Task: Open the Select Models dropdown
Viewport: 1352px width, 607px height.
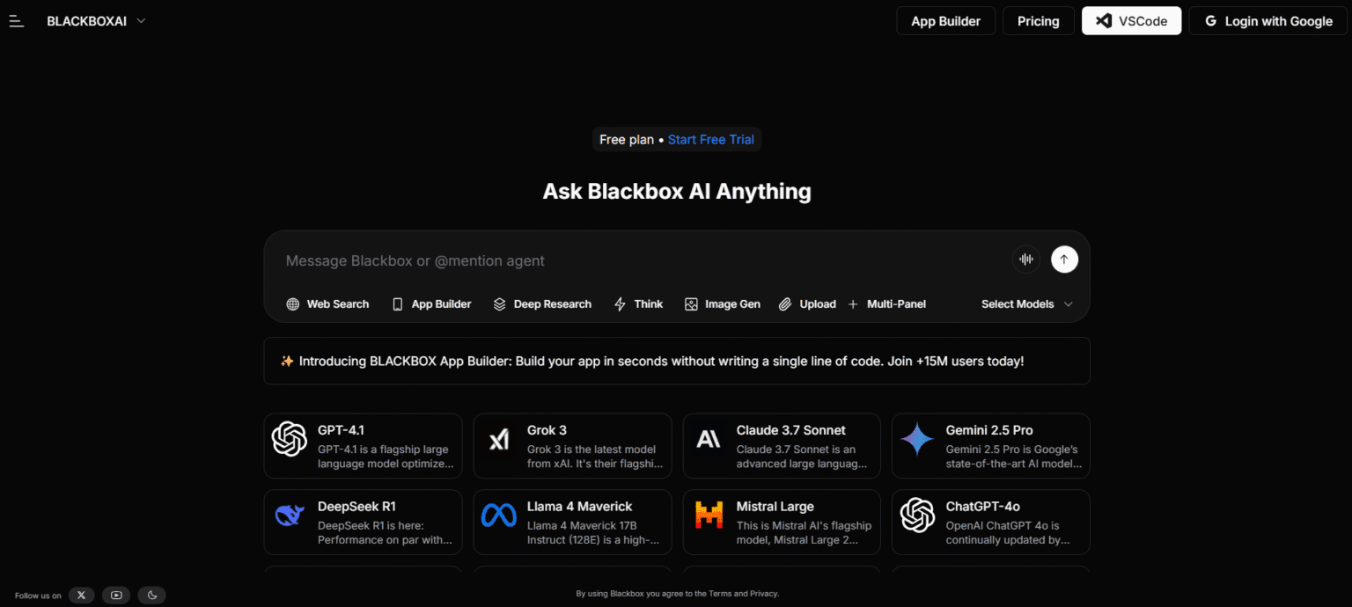Action: 1025,303
